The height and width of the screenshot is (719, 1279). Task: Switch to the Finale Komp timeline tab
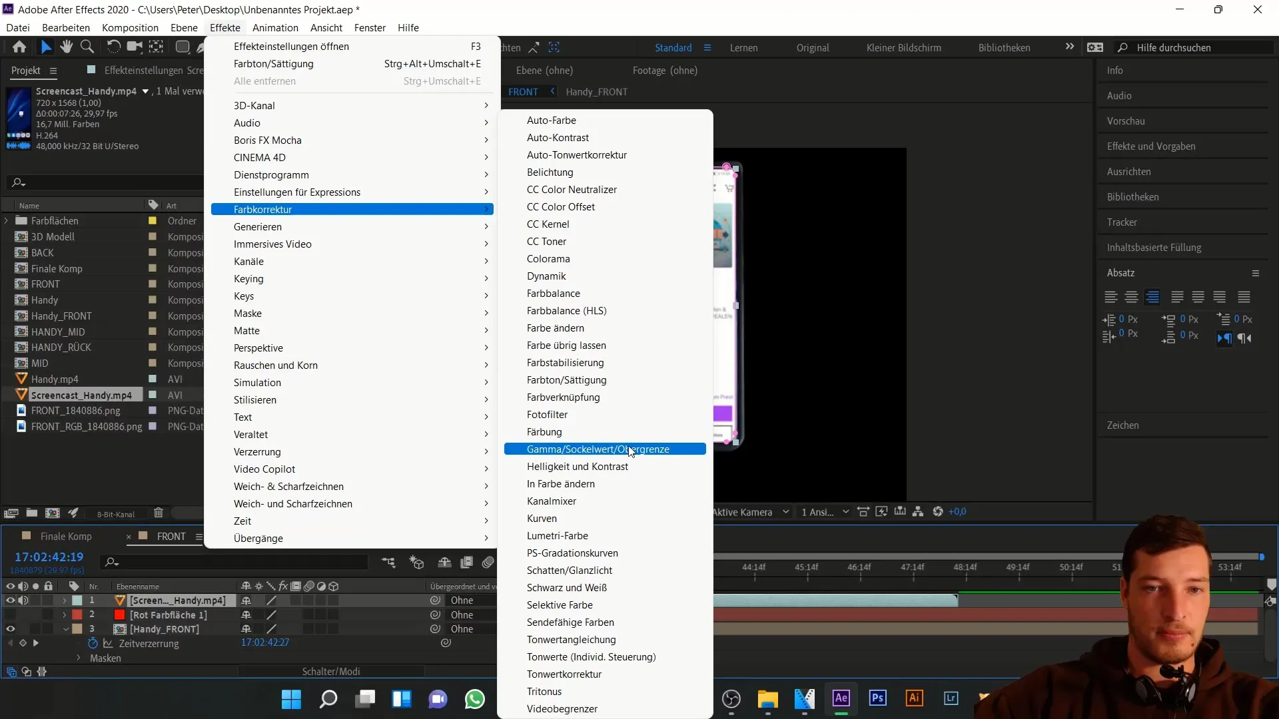point(66,536)
